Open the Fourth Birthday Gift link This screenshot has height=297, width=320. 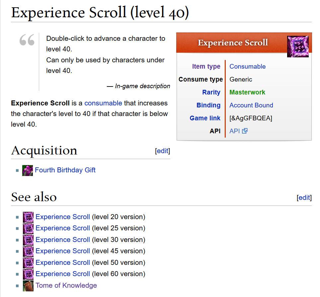65,170
